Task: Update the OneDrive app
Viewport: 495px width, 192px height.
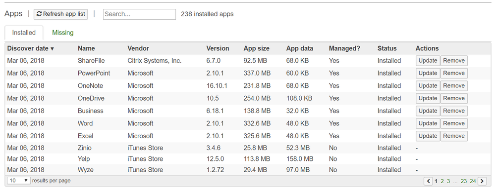Action: (428, 98)
